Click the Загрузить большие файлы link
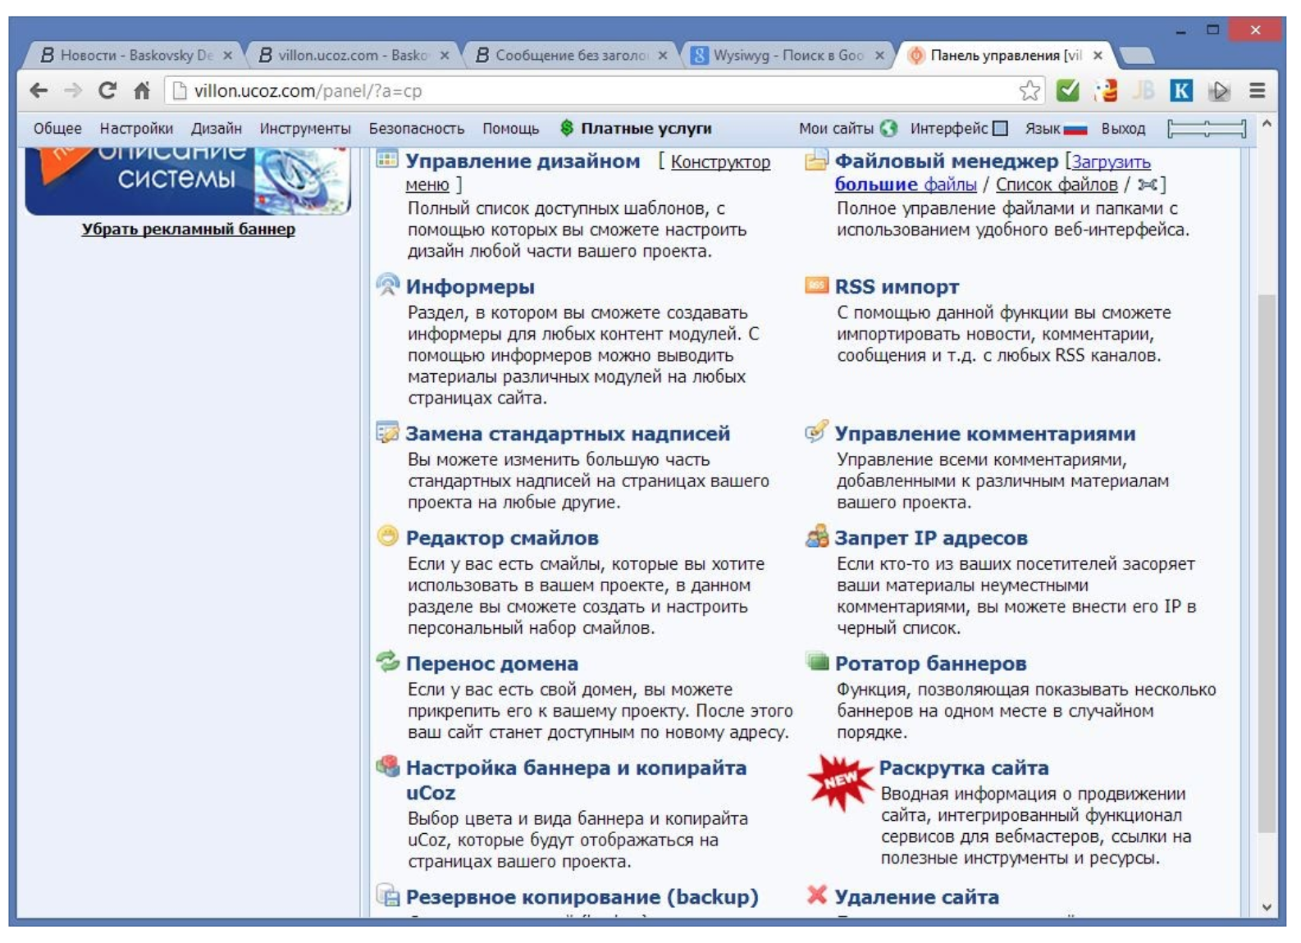This screenshot has width=1301, height=943. (x=993, y=173)
